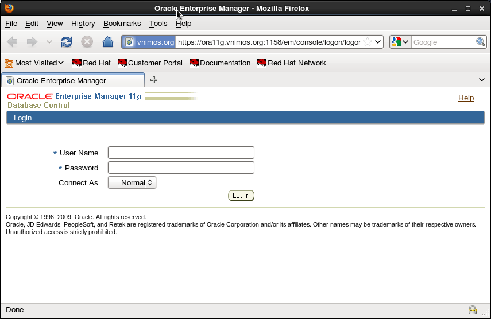491x319 pixels.
Task: Open the Connect As dropdown showing Normal
Action: (132, 182)
